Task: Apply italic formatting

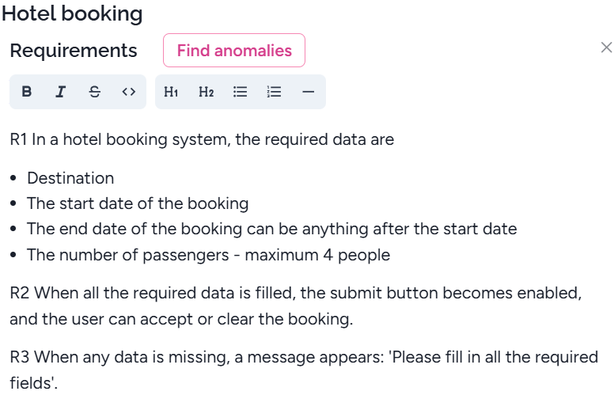Action: click(x=60, y=92)
